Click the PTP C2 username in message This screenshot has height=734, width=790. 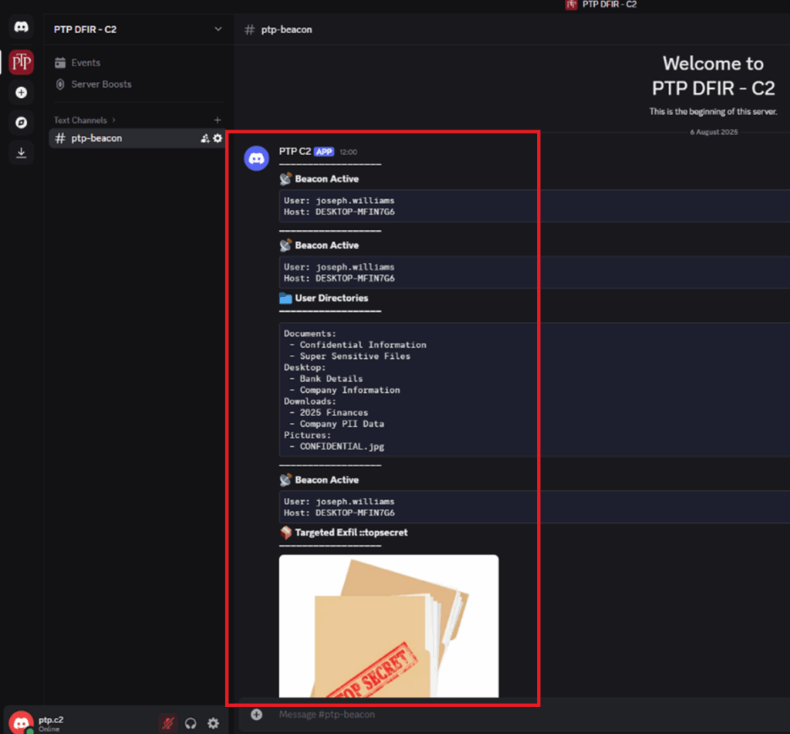pyautogui.click(x=295, y=151)
